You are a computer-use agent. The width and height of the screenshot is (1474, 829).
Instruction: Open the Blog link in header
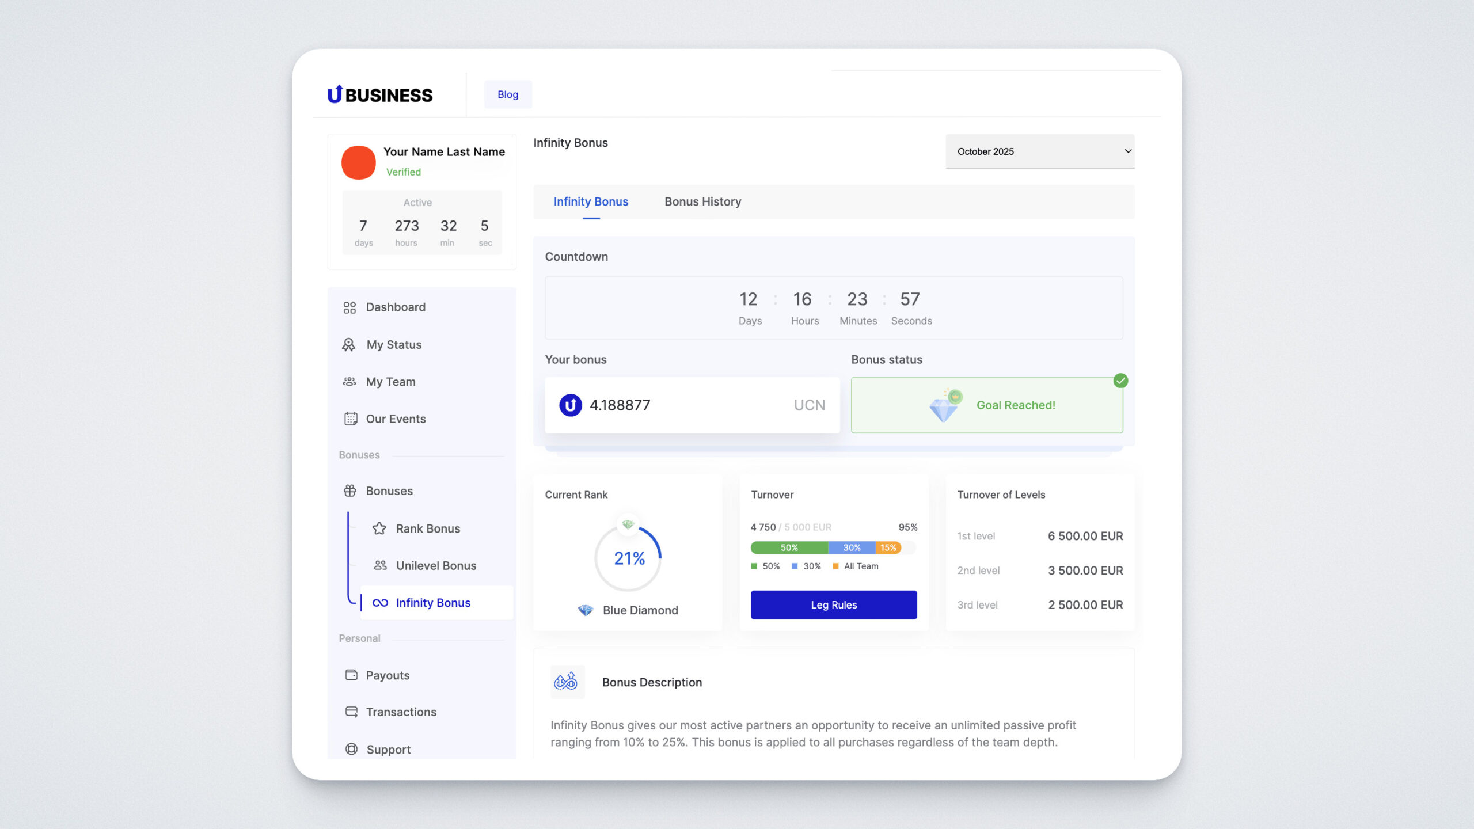[507, 94]
